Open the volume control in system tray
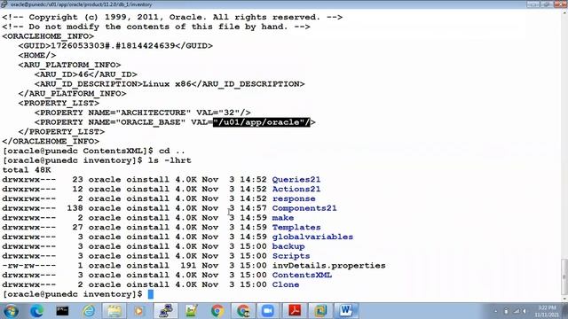568x319 pixels. tap(525, 311)
